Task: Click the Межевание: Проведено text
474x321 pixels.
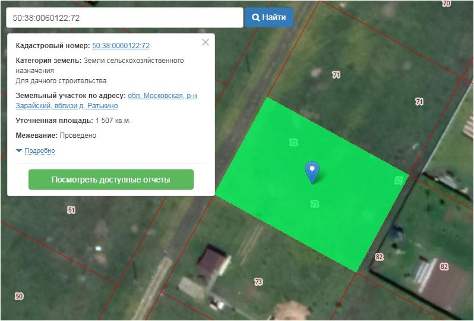Action: (56, 136)
